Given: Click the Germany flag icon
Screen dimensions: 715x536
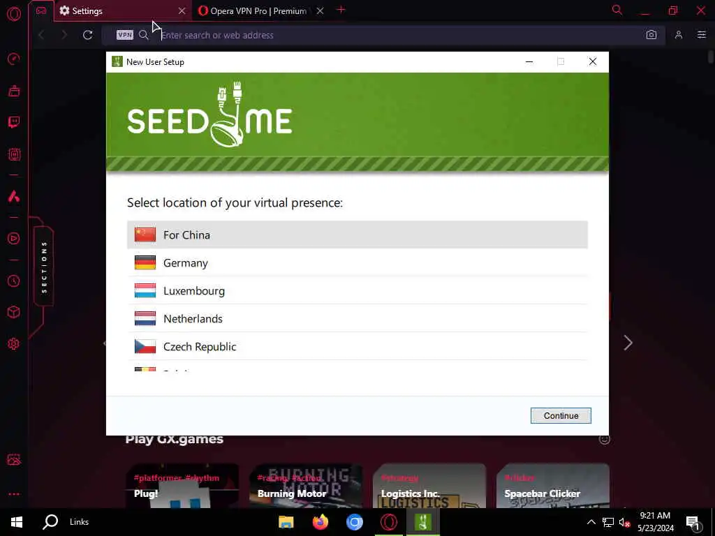Looking at the screenshot, I should click(145, 263).
